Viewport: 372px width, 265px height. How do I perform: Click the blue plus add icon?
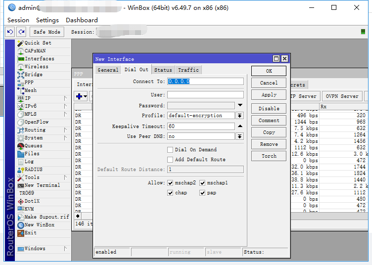click(79, 96)
